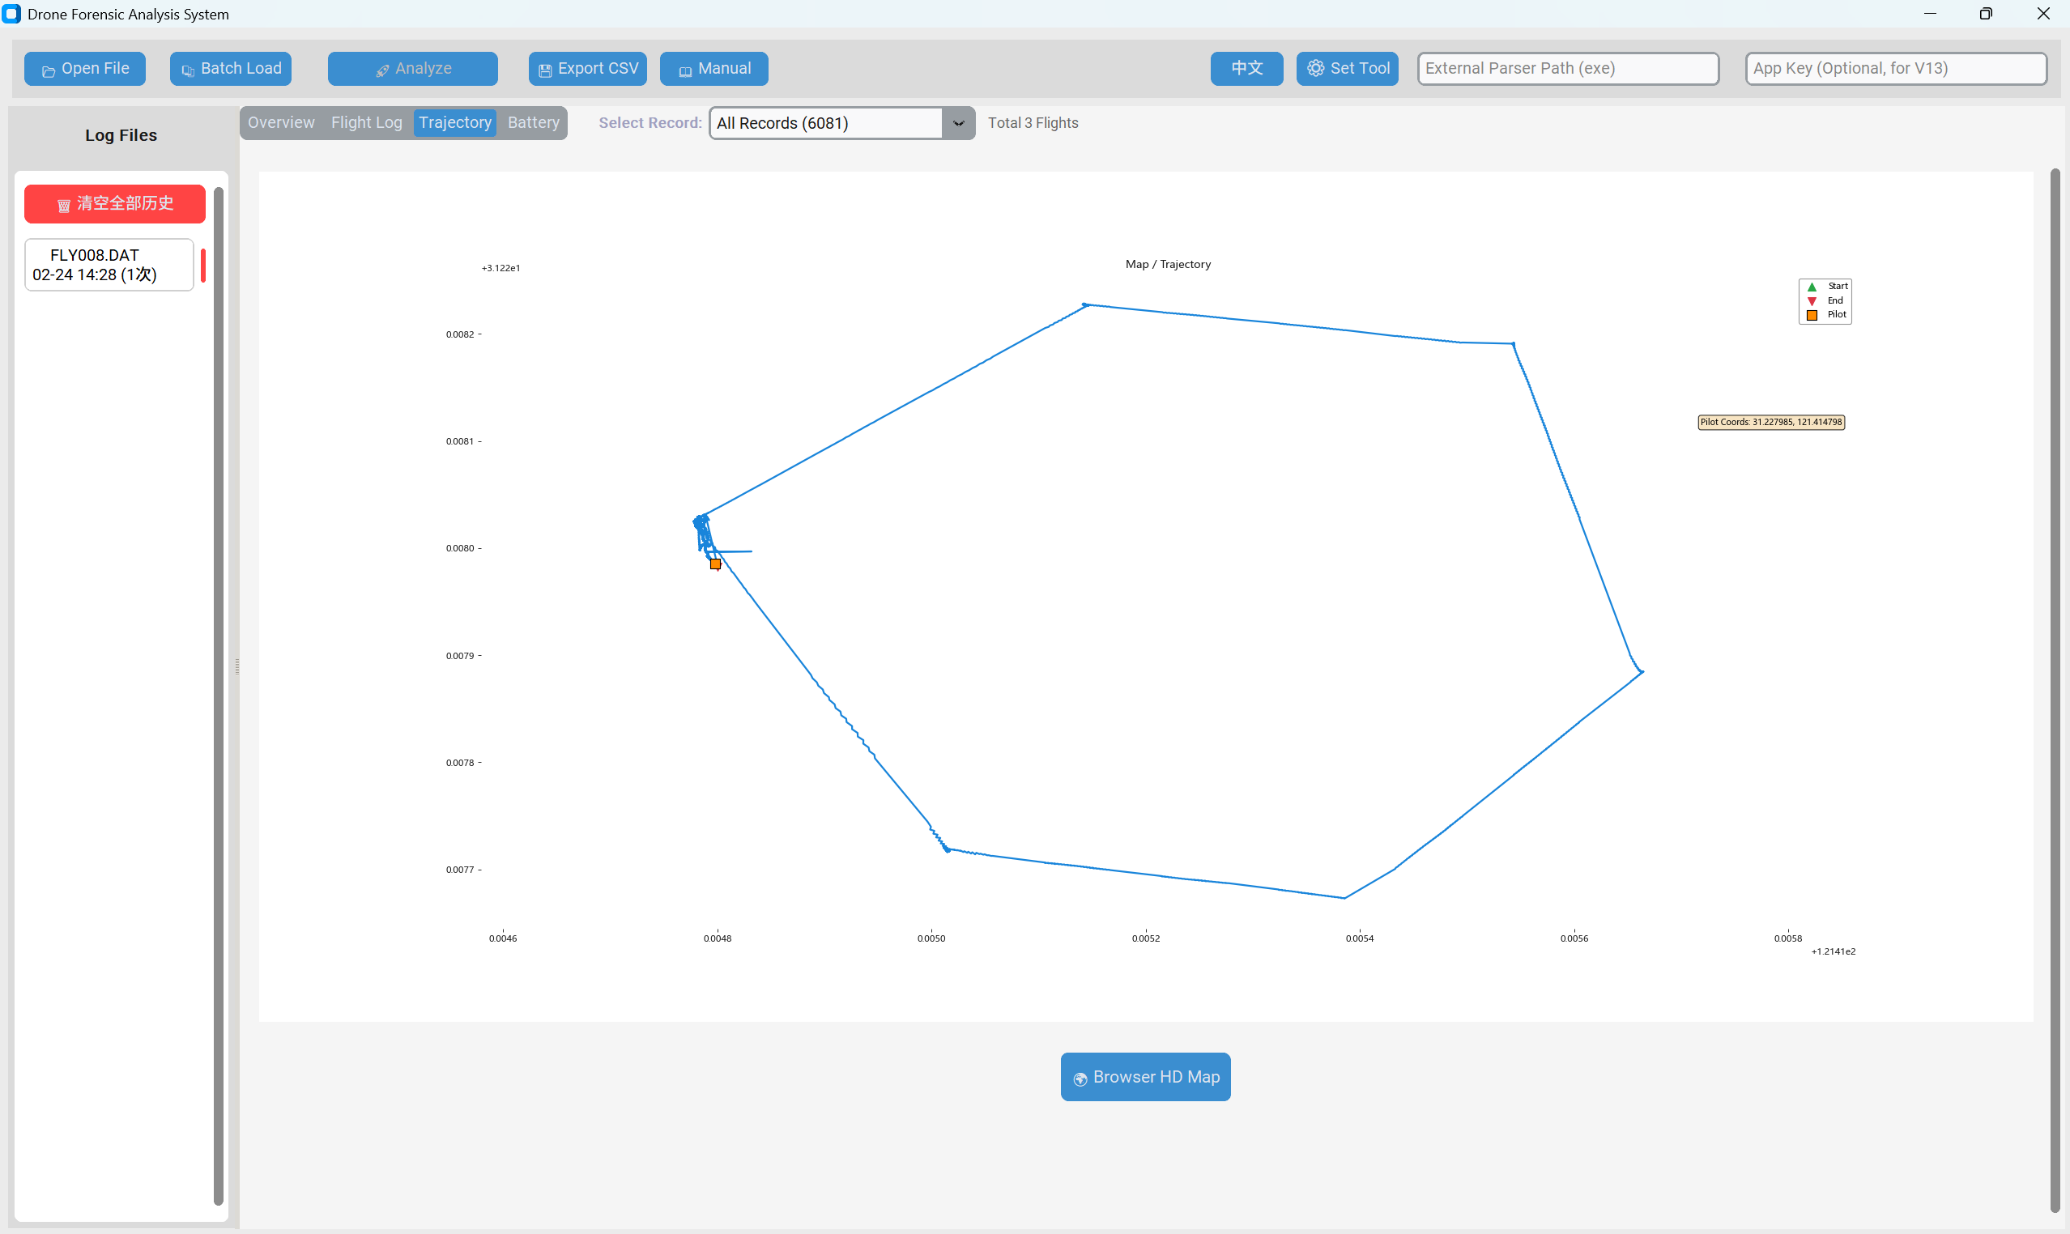The width and height of the screenshot is (2070, 1234).
Task: Switch language with the 中文 button
Action: [1246, 68]
